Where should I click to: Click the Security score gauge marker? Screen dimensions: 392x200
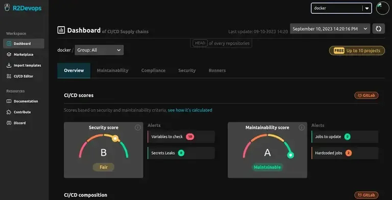click(115, 138)
